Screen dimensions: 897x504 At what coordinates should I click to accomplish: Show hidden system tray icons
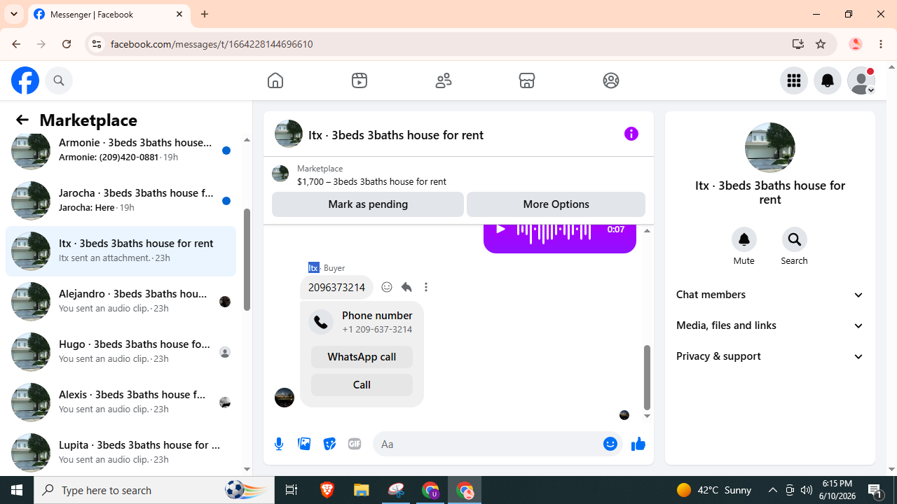[772, 490]
